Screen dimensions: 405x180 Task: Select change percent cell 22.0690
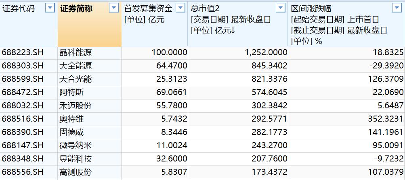(x=346, y=93)
